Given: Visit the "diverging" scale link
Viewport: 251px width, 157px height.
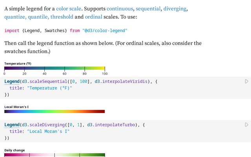Looking at the screenshot, I should click(175, 9).
